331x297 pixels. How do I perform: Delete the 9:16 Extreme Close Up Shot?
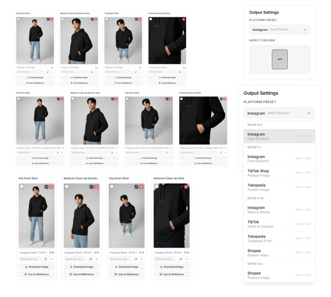pos(186,187)
